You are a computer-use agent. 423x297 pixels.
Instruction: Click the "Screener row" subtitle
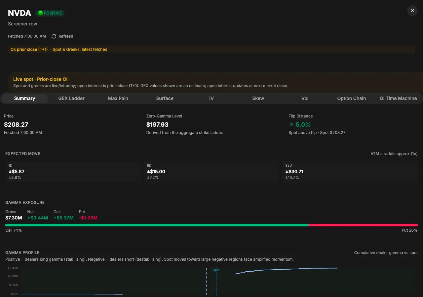pos(22,24)
